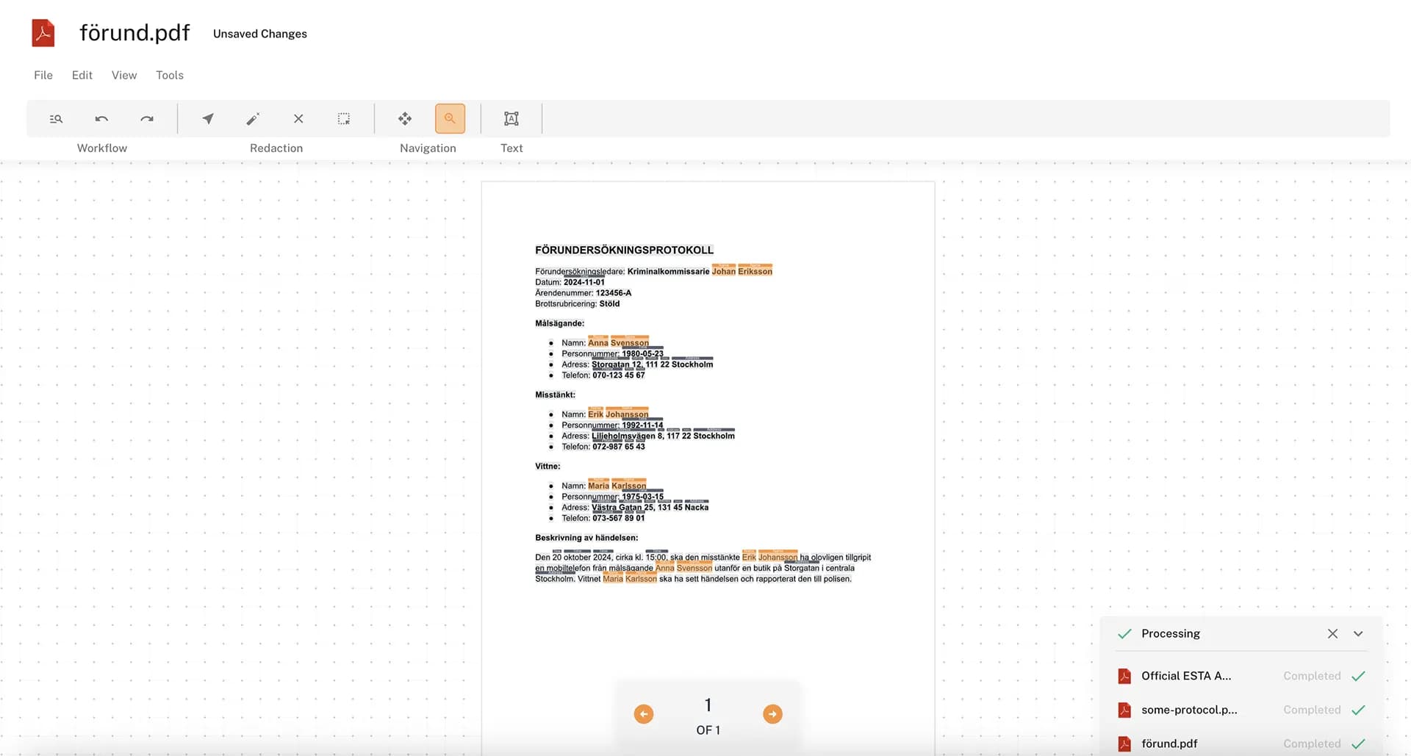
Task: Select the text box tool
Action: 511,119
